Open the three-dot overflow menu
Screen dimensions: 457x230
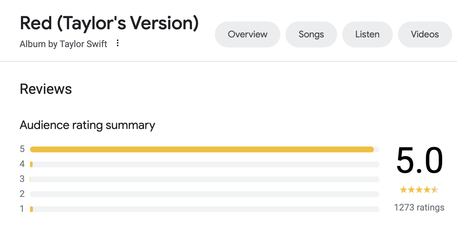(x=117, y=43)
